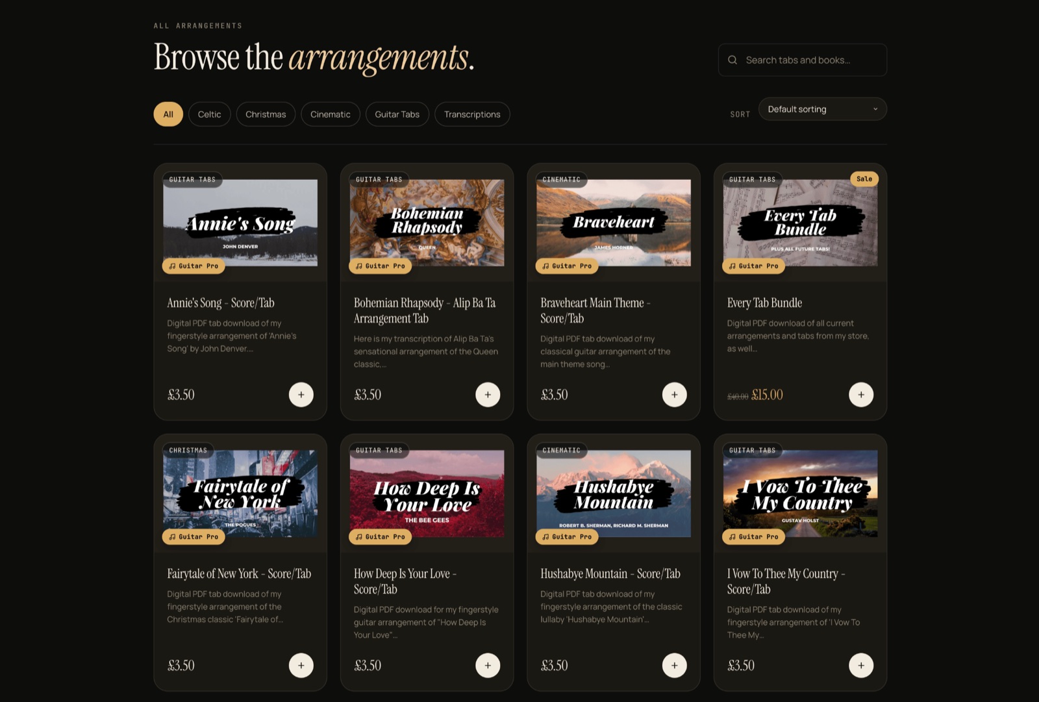The image size is (1039, 702).
Task: Open the Fairytale of New York cover image
Action: tap(240, 494)
